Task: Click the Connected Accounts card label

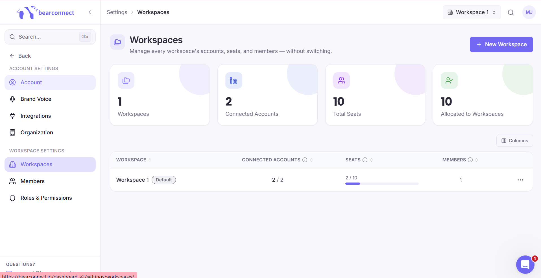Action: click(252, 114)
